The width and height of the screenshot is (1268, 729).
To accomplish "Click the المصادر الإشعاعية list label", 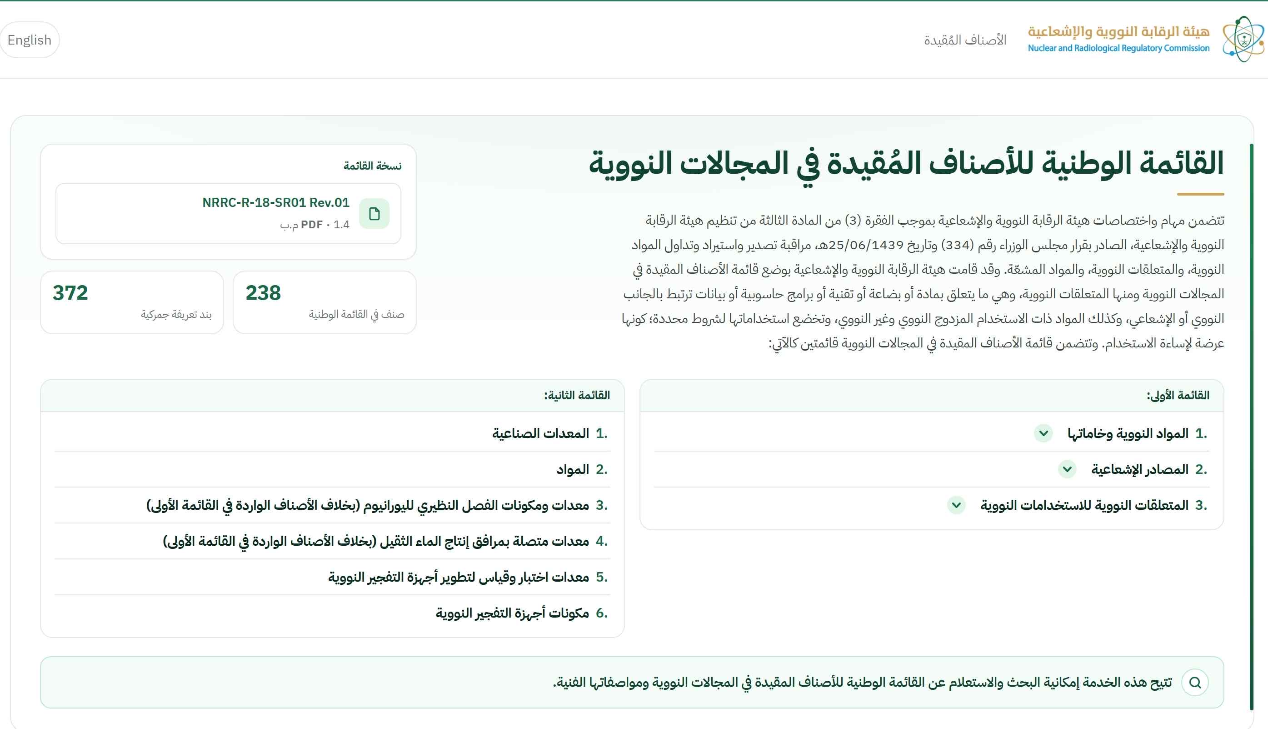I will (1140, 470).
